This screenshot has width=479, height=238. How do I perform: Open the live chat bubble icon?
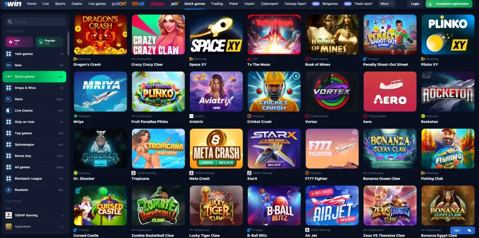[469, 231]
